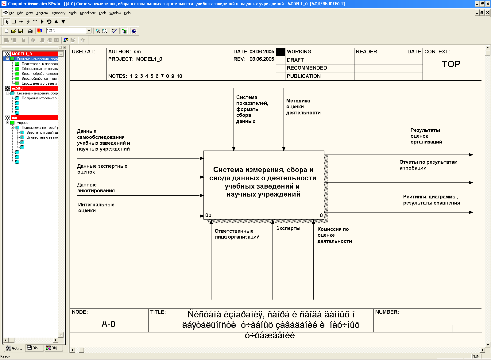Click the Go to Parent Diagram arrow
491x360 pixels.
point(56,22)
